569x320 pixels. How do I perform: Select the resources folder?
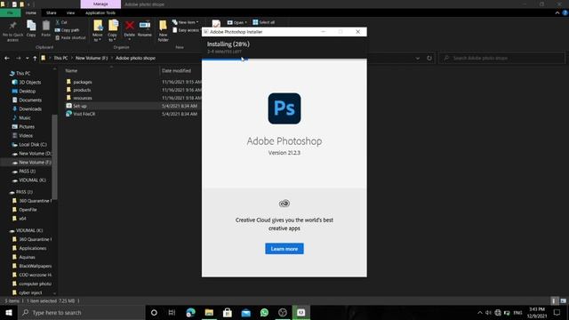point(83,98)
